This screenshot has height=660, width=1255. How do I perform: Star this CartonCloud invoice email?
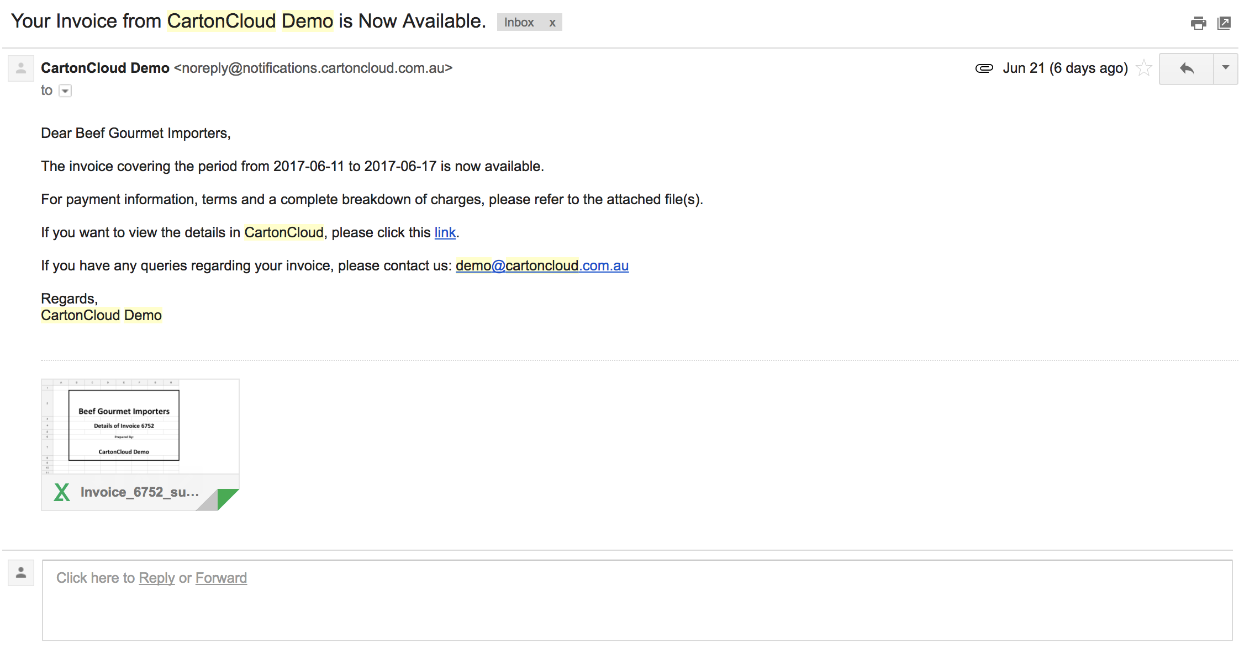click(1144, 68)
